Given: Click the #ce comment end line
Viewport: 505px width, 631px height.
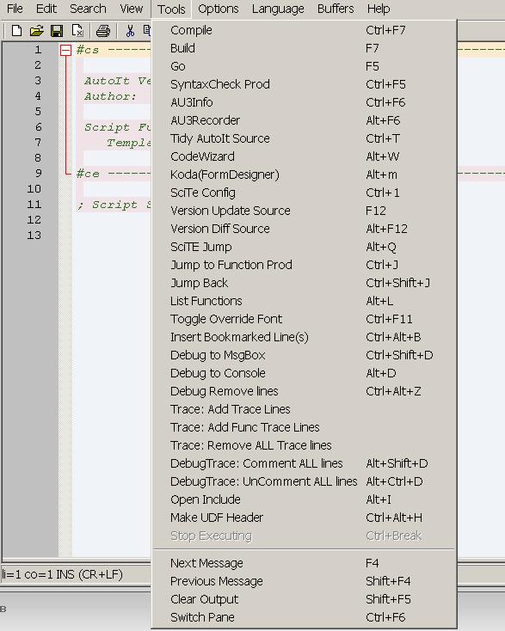Looking at the screenshot, I should point(114,174).
